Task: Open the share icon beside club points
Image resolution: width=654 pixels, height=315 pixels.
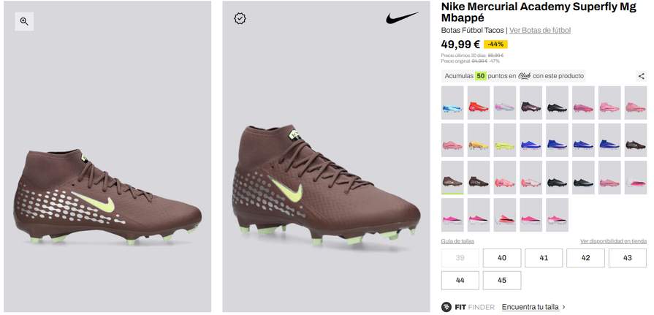Action: 641,76
